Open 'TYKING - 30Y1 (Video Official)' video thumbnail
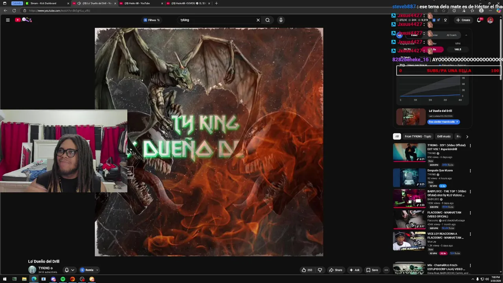This screenshot has width=503, height=283. [409, 152]
